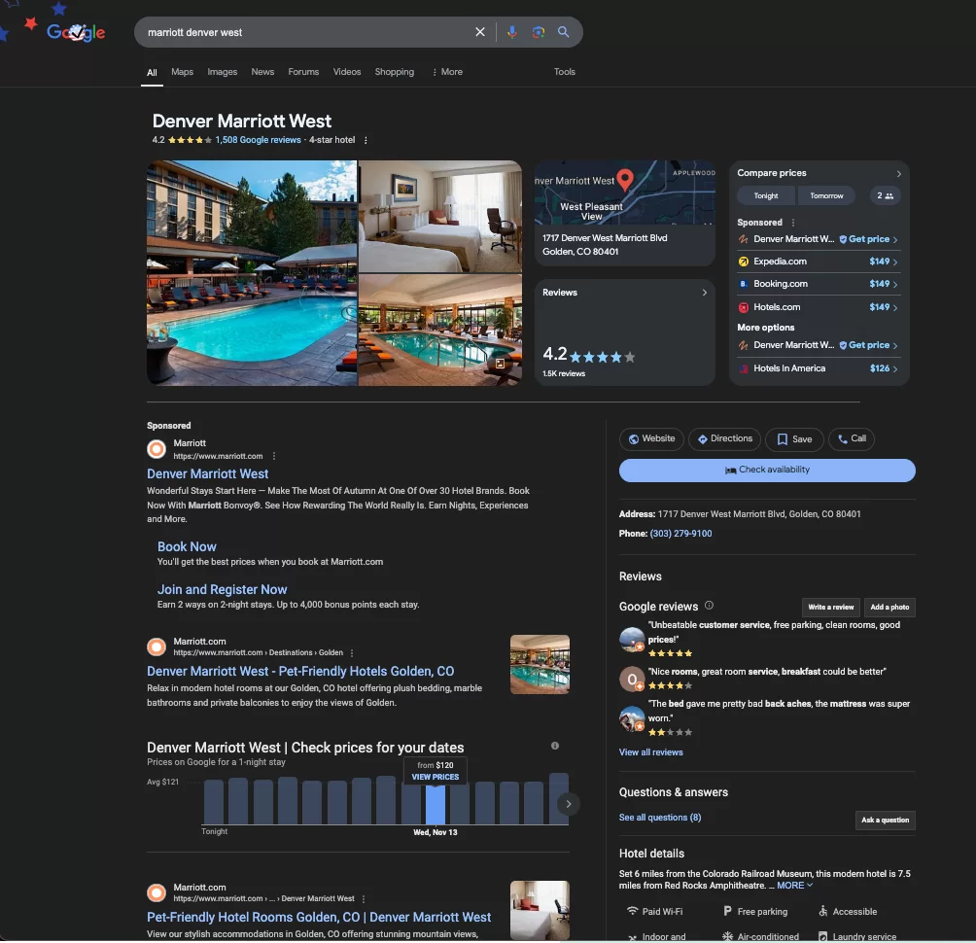Expand the Compare prices panel arrow

[898, 174]
